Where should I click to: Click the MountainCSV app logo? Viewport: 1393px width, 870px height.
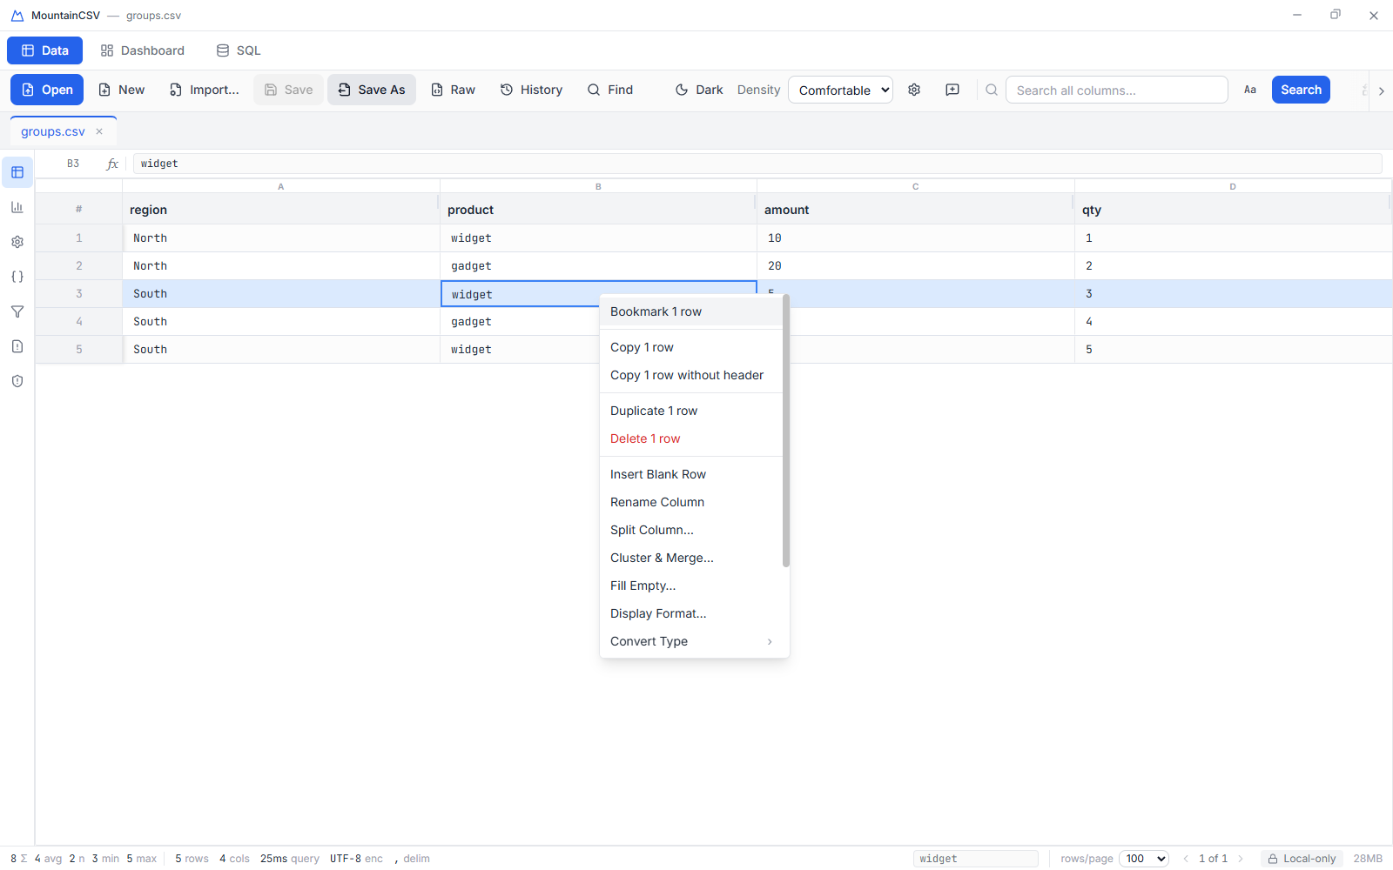pos(17,16)
